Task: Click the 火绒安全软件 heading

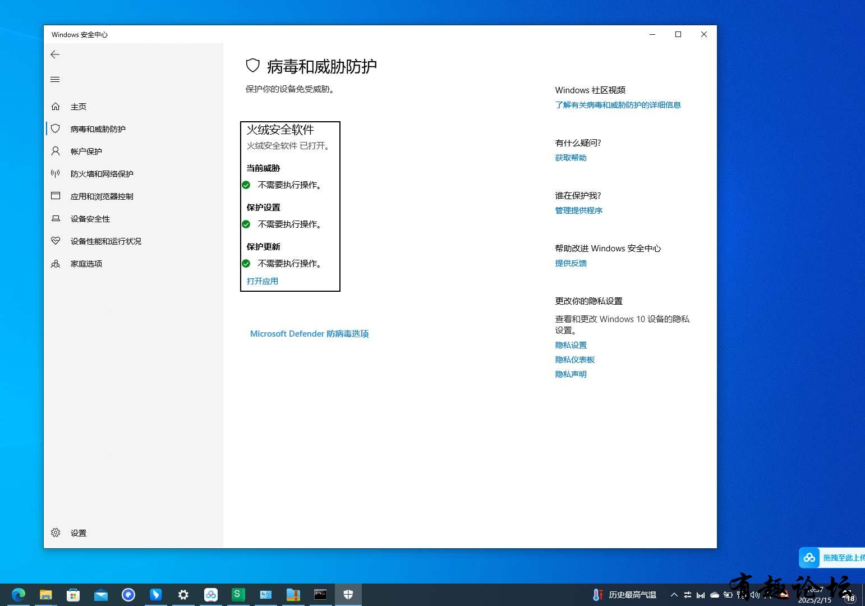Action: coord(280,130)
